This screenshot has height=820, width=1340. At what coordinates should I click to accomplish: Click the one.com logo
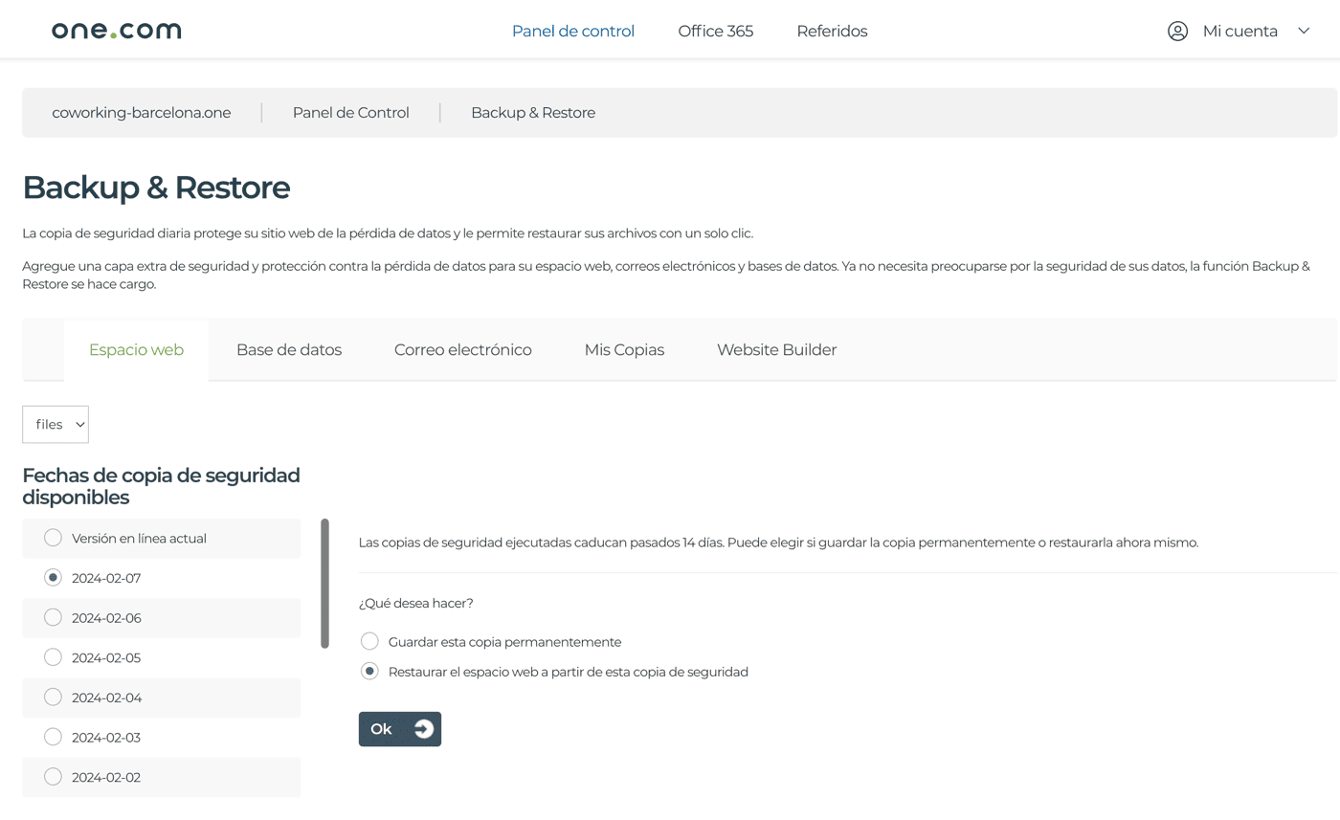(x=116, y=31)
